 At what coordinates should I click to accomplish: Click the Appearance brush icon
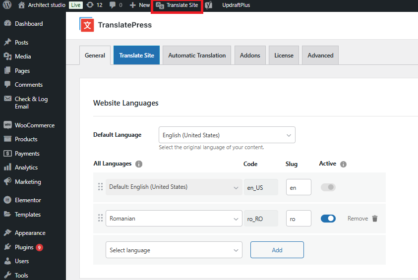[x=8, y=232]
